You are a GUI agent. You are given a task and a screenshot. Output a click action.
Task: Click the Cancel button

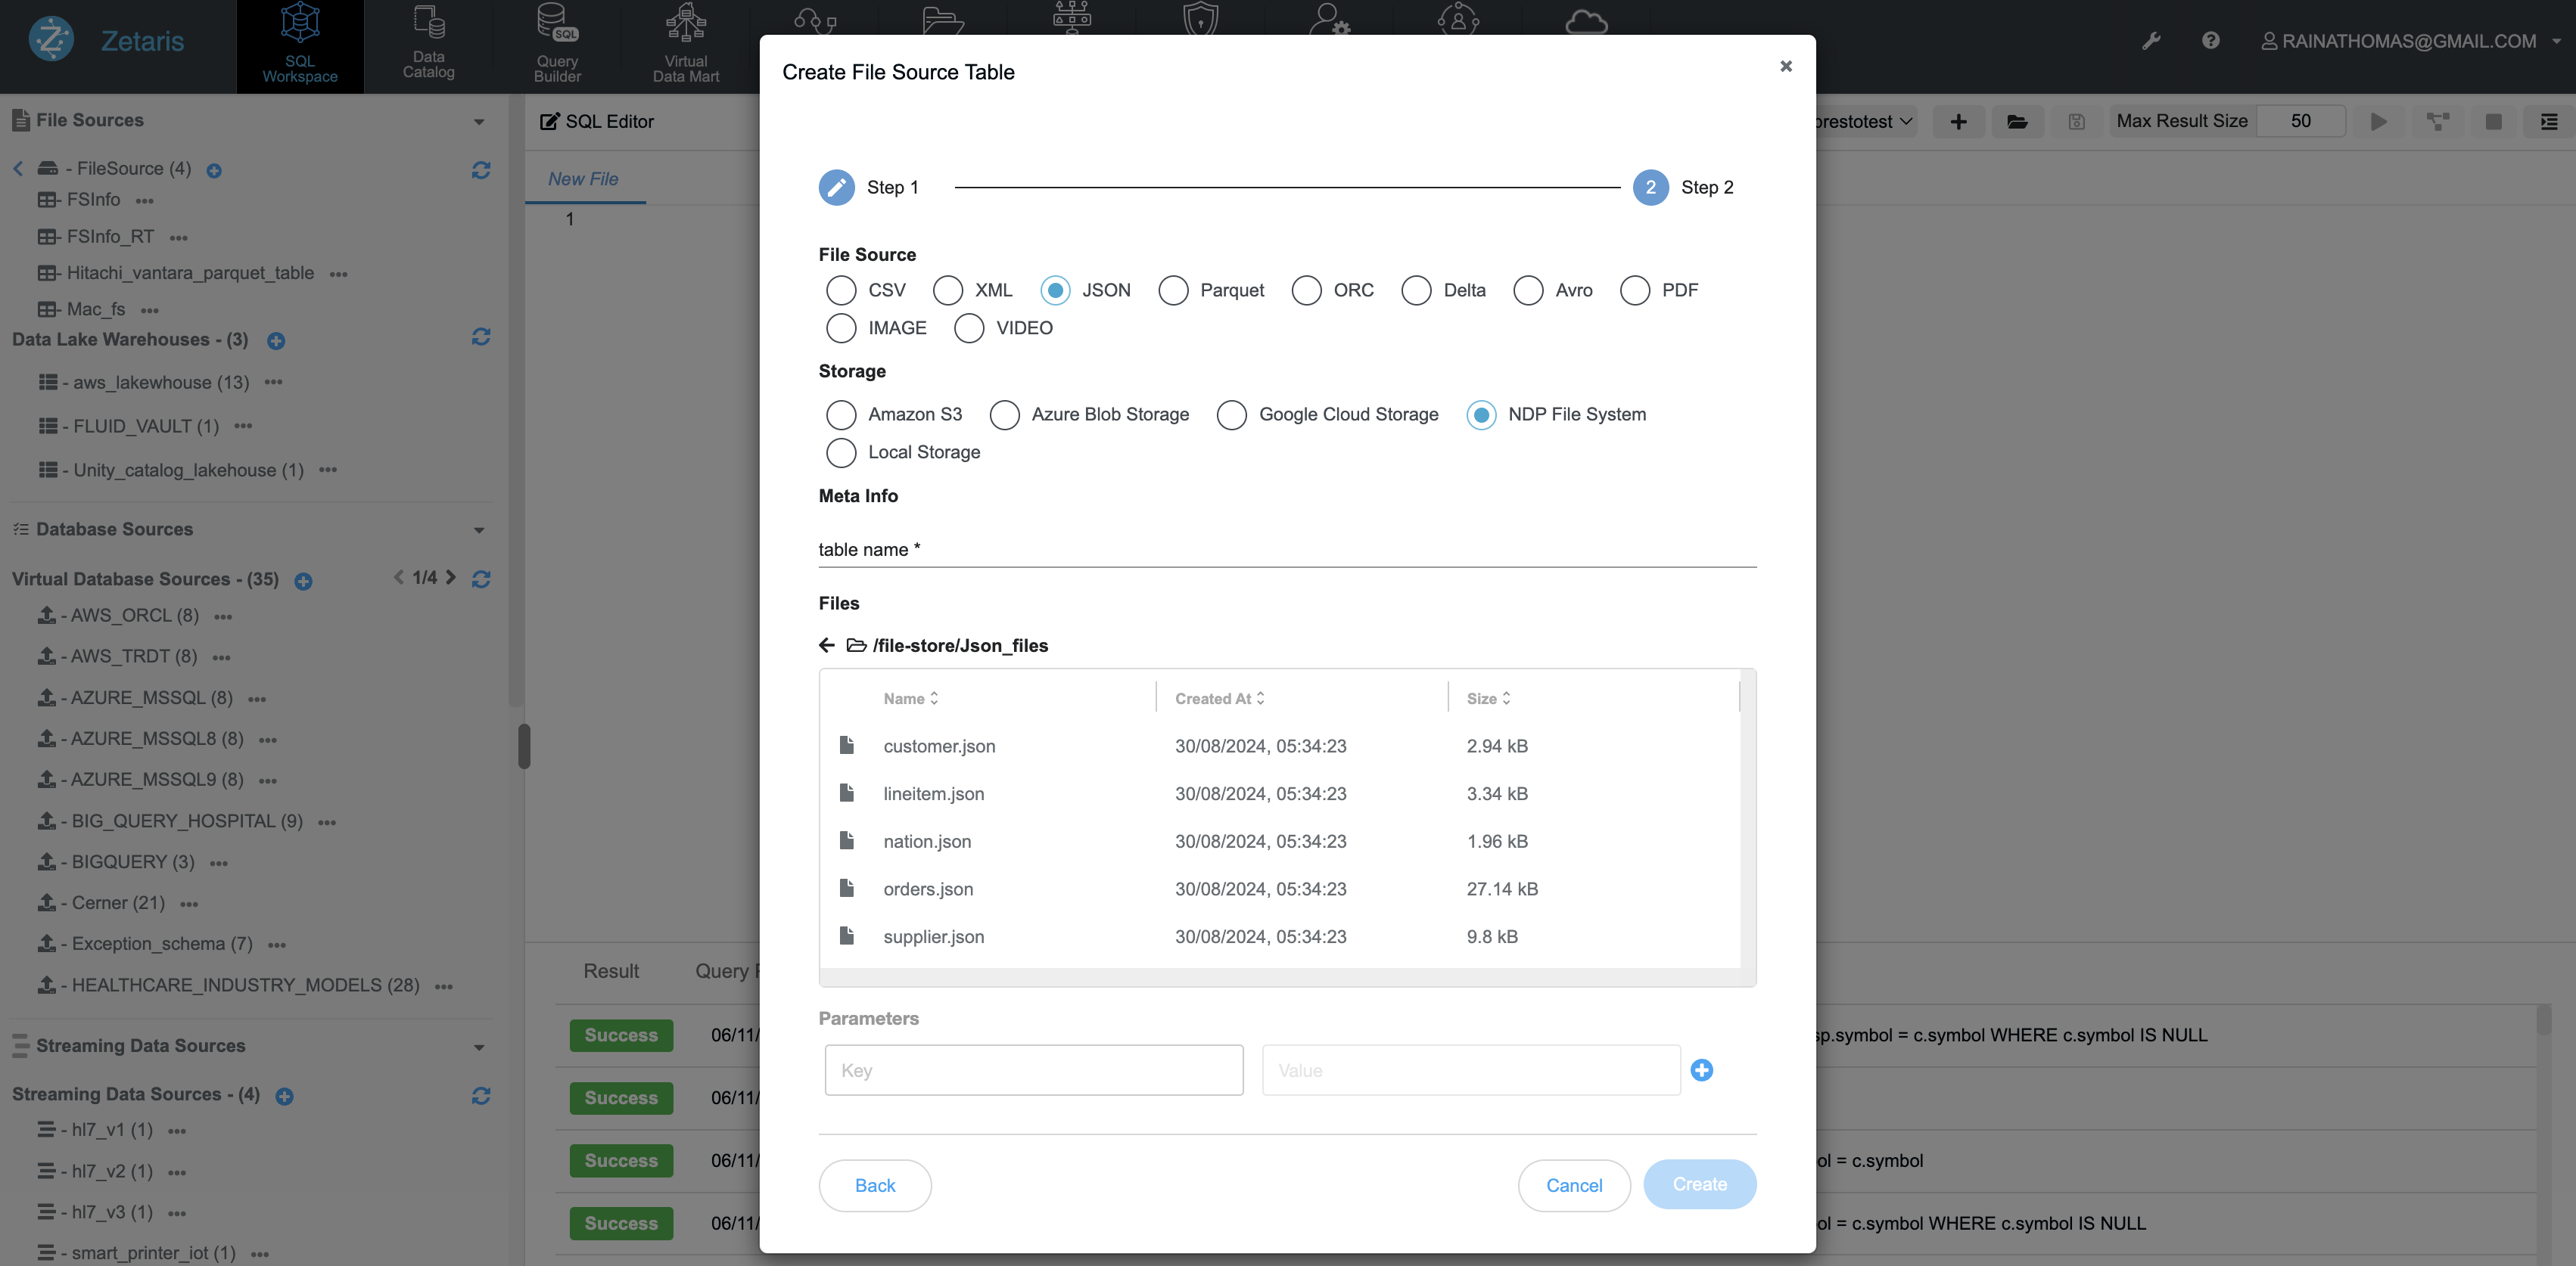pyautogui.click(x=1574, y=1185)
